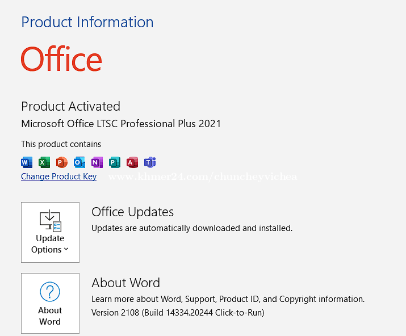Select the purple OneNote icon
This screenshot has height=336, width=406.
pyautogui.click(x=97, y=162)
